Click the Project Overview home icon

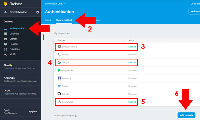[x=5, y=12]
